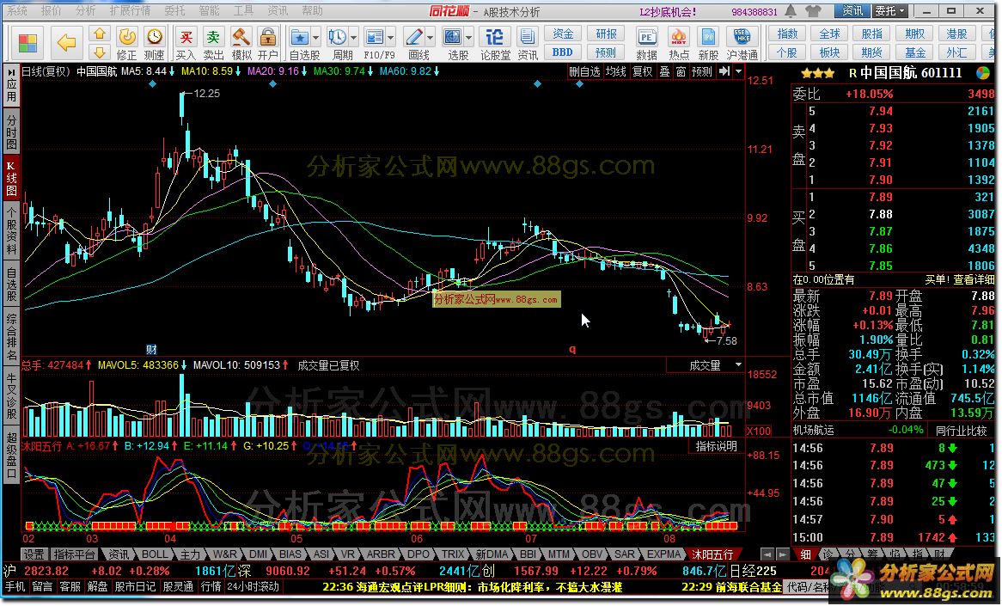Screen dimensions: 1002x606
Task: Select the EXPMA indicator tab
Action: [664, 554]
